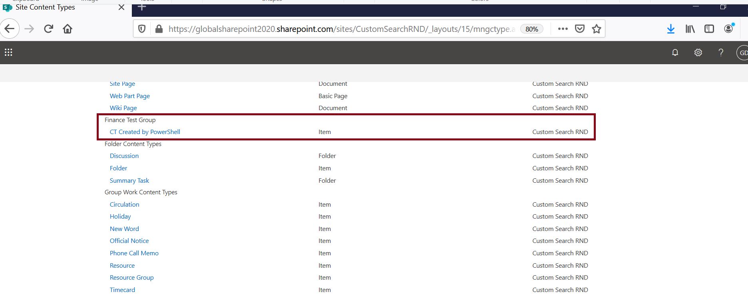
Task: Click Item parent in CT Created by PowerShell row
Action: coord(324,132)
